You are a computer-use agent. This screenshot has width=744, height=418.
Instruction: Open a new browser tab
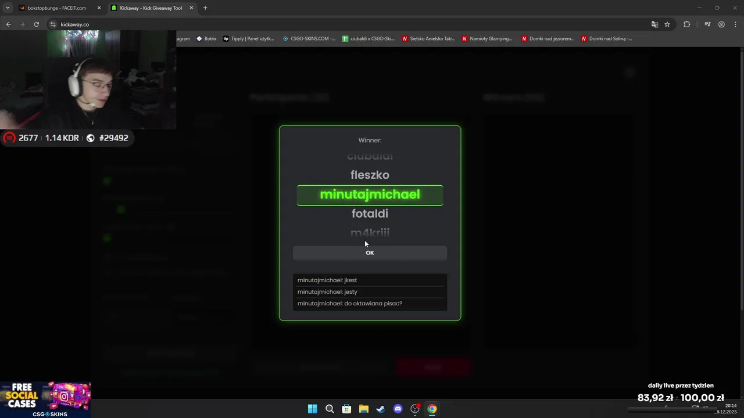pyautogui.click(x=205, y=8)
